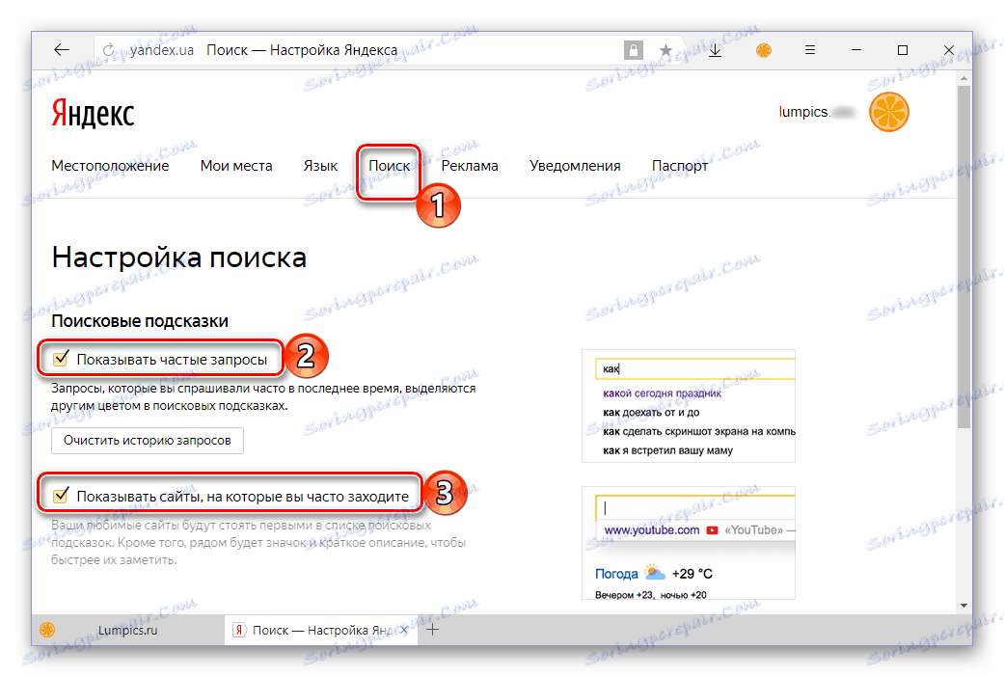
Task: Click the weather sun-cloud icon
Action: (x=655, y=572)
